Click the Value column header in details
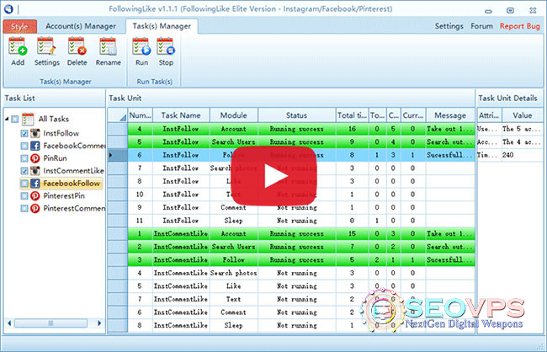Screen dimensions: 547x352 pyautogui.click(x=523, y=115)
